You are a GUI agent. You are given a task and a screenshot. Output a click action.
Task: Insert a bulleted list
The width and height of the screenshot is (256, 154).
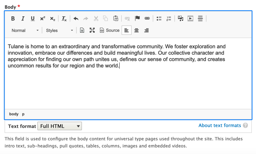pos(159,19)
